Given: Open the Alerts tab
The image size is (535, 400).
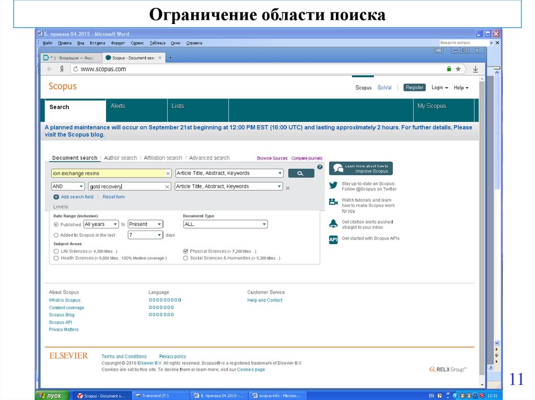Looking at the screenshot, I should coord(118,106).
